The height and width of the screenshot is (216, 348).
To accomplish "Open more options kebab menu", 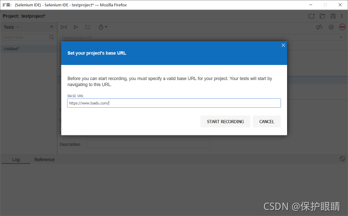I will (x=342, y=16).
